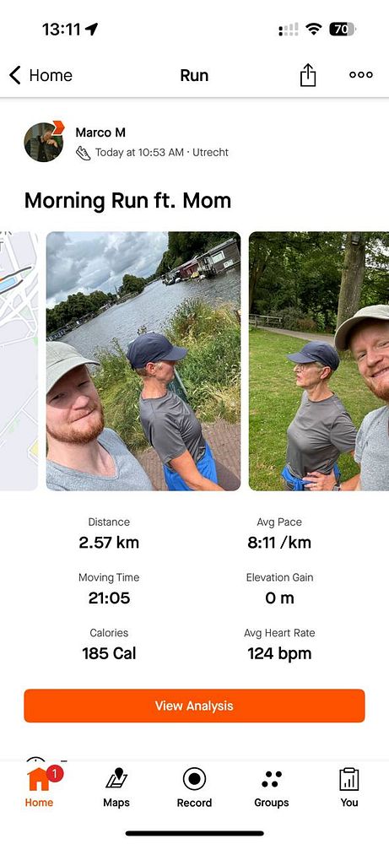This screenshot has height=844, width=389.
Task: Tap the status bar location arrow icon
Action: pos(92,29)
